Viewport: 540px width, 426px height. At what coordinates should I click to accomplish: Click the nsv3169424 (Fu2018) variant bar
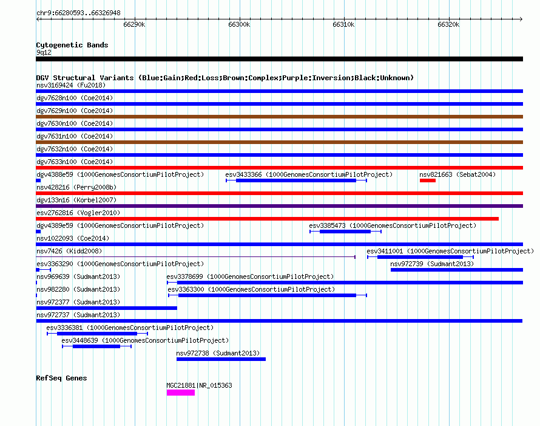279,91
